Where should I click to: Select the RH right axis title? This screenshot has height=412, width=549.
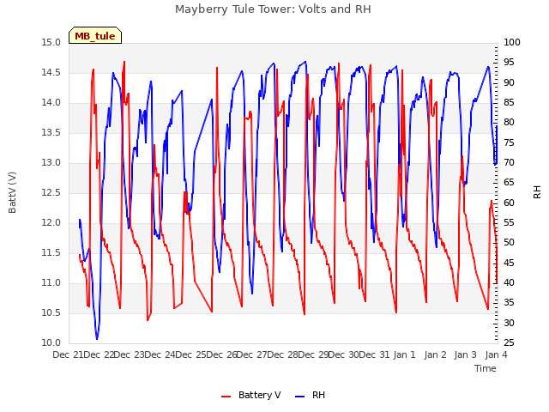pos(537,192)
